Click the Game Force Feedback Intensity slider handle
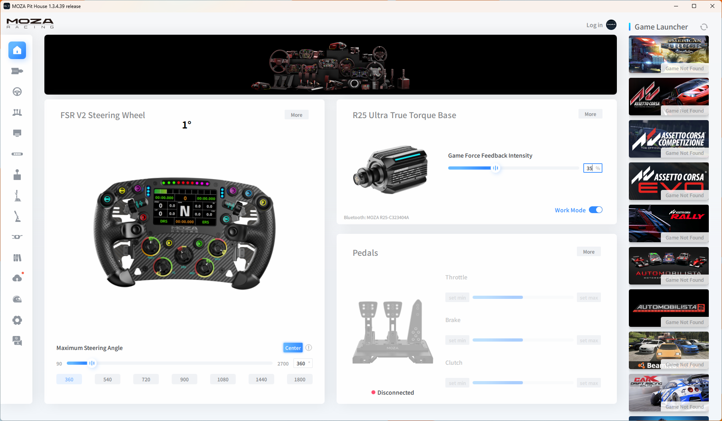This screenshot has height=421, width=722. (495, 168)
